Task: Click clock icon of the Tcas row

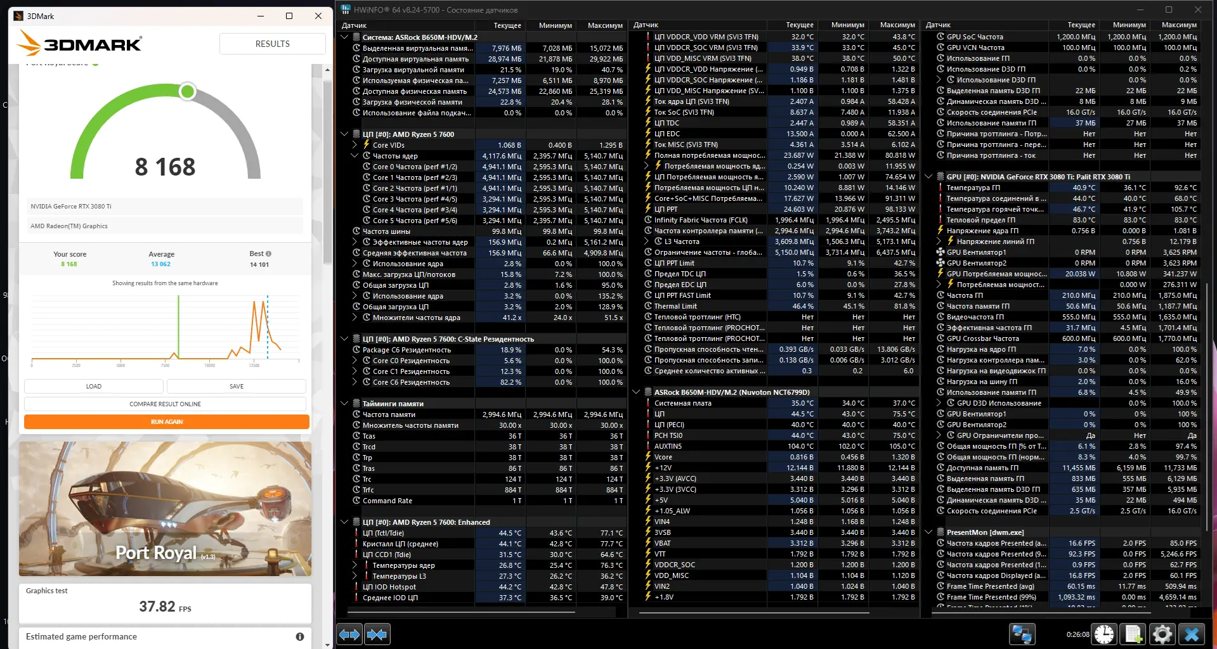Action: (x=356, y=436)
